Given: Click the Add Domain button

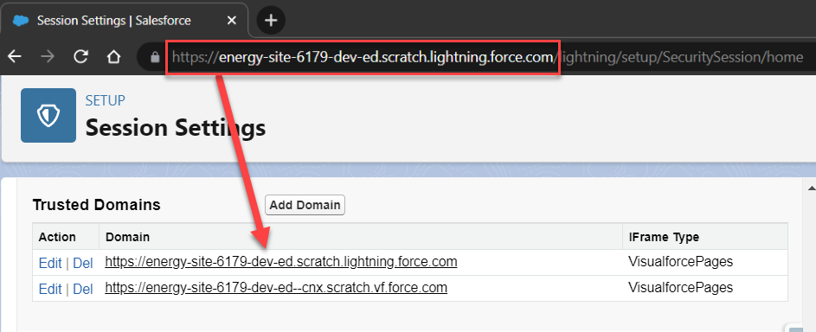Looking at the screenshot, I should pyautogui.click(x=305, y=205).
